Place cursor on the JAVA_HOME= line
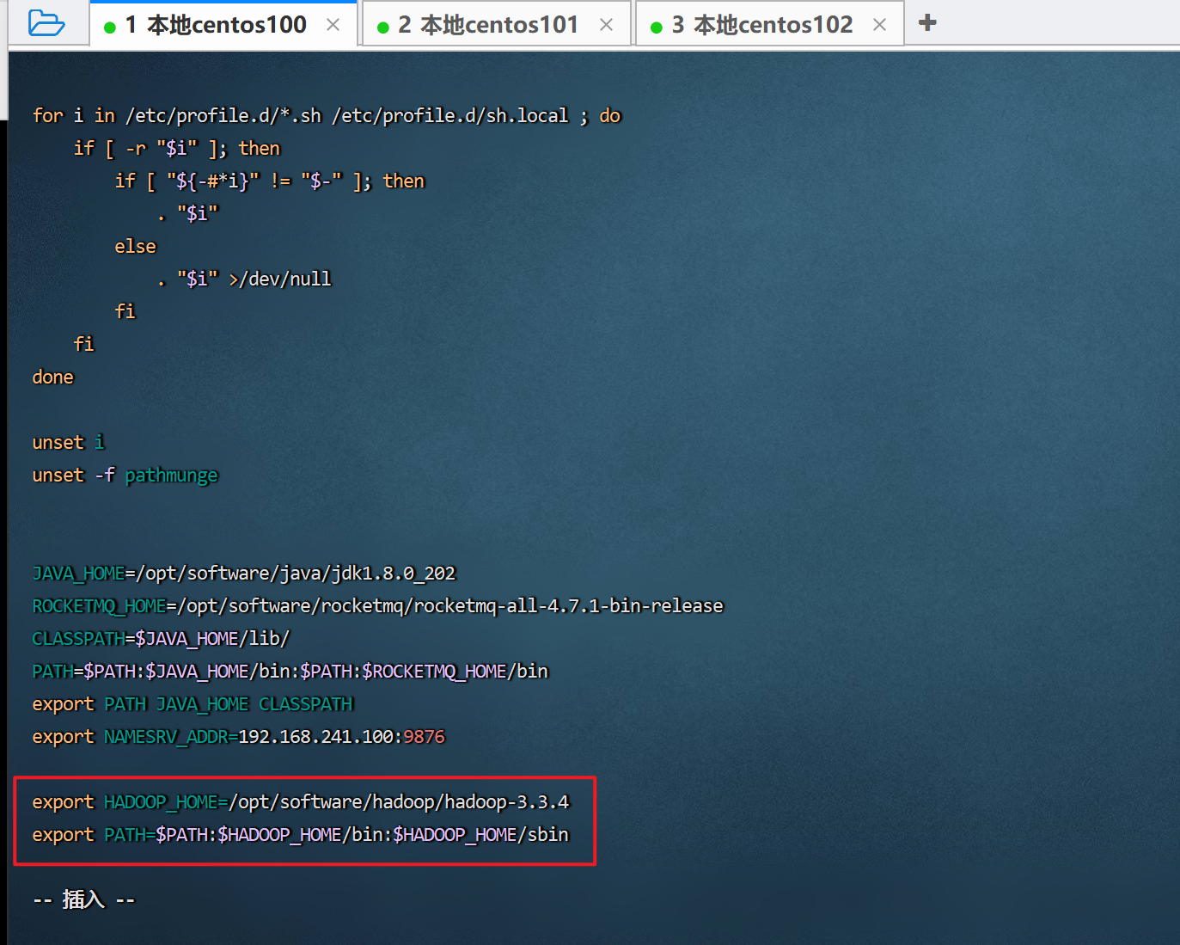The height and width of the screenshot is (945, 1180). click(244, 574)
